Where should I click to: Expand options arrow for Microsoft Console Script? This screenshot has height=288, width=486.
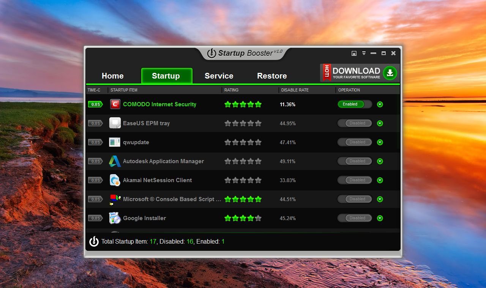(380, 199)
